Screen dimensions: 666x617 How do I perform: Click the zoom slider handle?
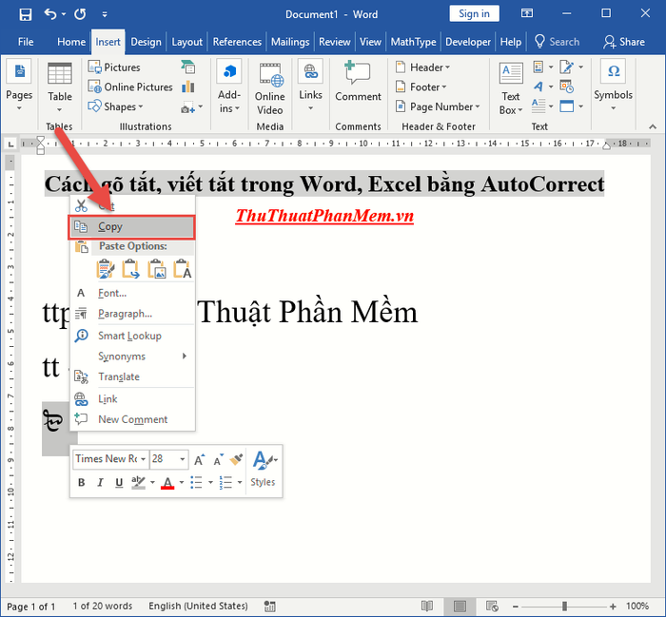(564, 606)
